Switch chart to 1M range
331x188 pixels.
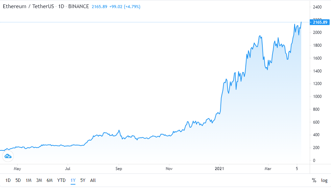click(29, 180)
